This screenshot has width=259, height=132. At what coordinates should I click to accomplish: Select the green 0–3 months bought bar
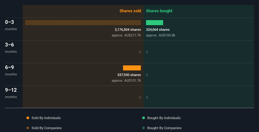155,23
